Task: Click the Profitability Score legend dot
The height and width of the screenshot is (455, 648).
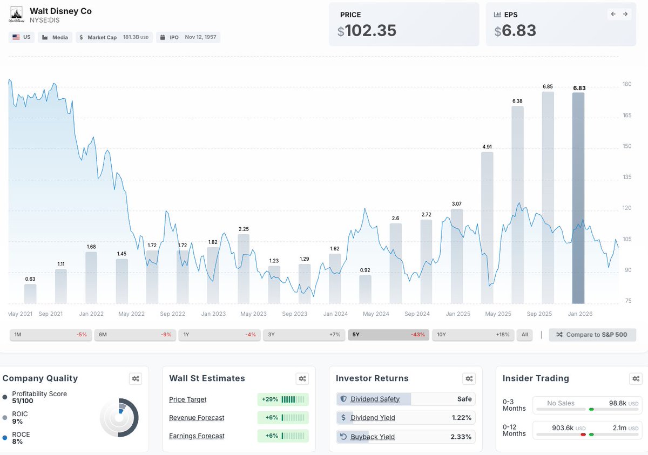Action: coord(5,397)
